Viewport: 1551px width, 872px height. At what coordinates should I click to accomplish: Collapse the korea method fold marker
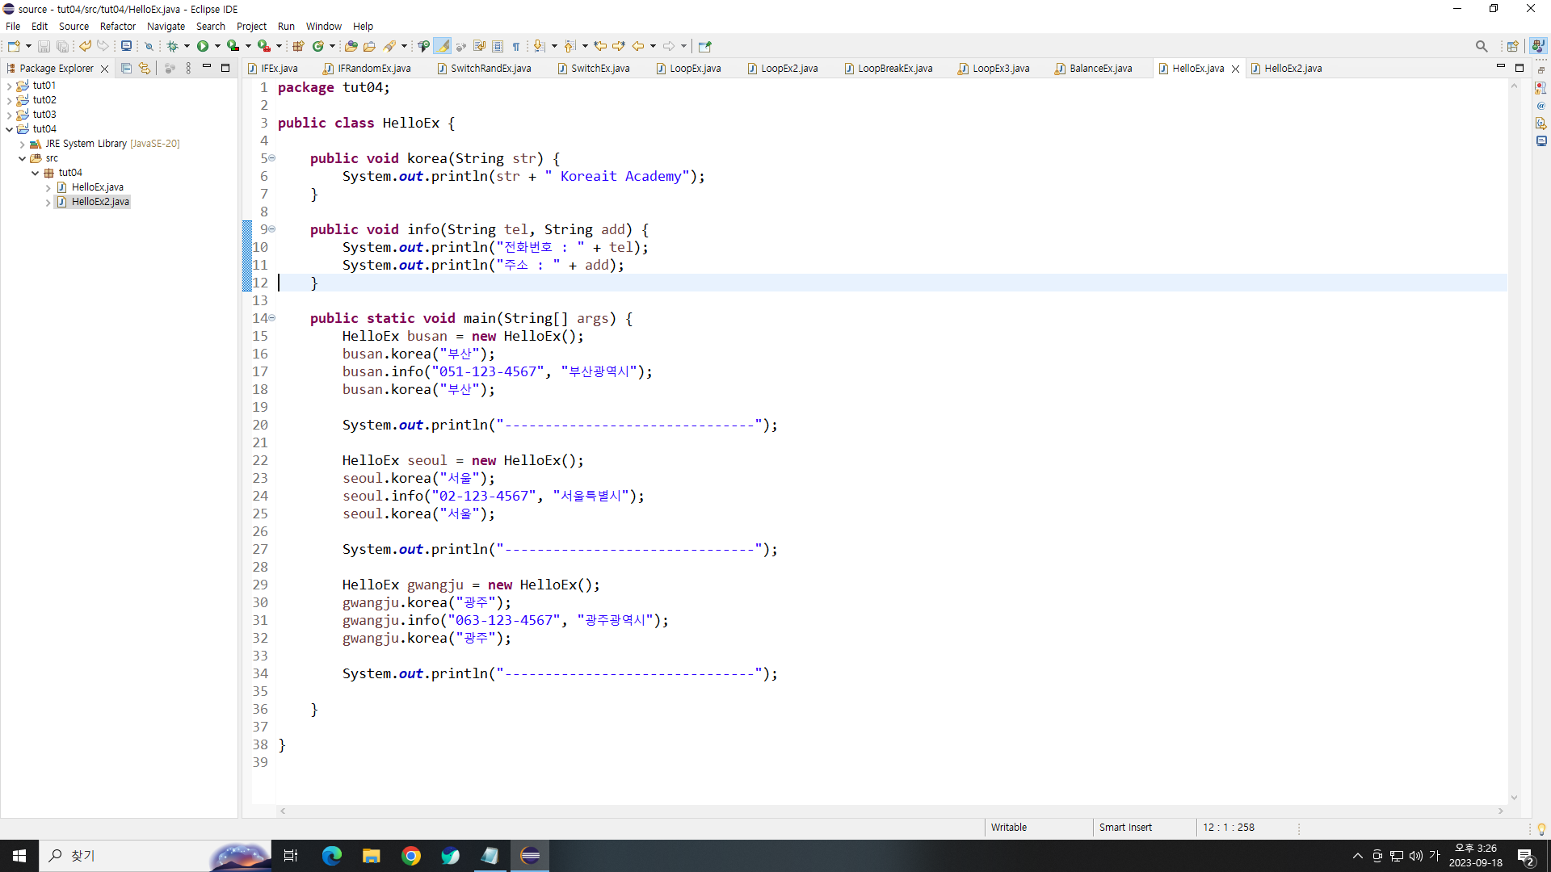(x=272, y=158)
